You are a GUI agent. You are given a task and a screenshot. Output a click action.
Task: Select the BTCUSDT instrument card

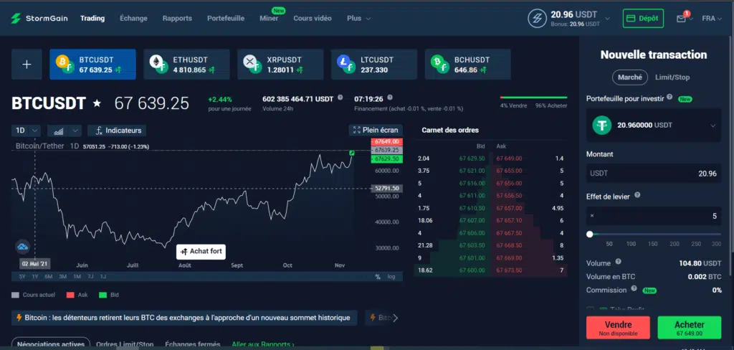[x=92, y=65]
